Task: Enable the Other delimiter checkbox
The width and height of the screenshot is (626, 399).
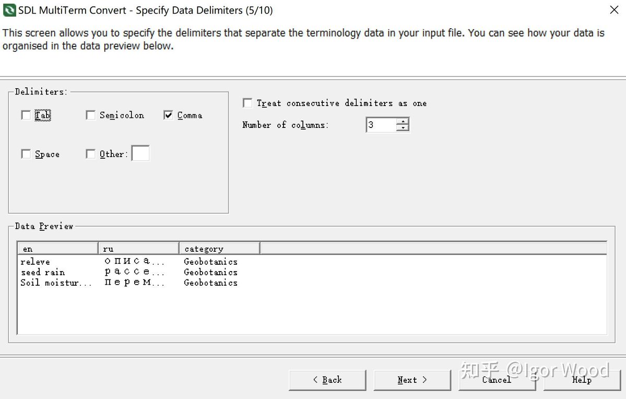Action: click(91, 154)
